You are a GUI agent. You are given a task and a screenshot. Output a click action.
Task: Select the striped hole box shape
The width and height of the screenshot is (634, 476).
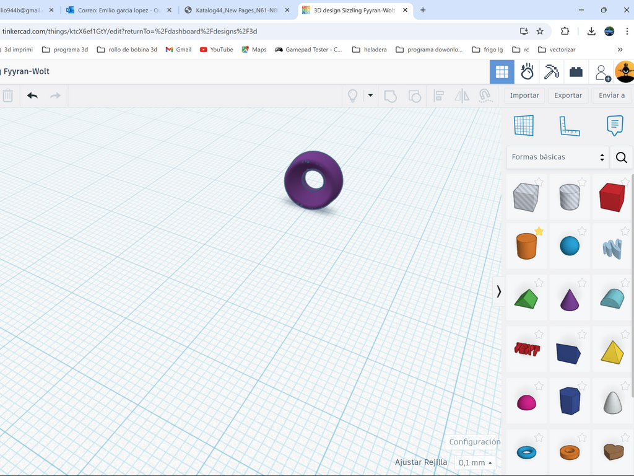(x=526, y=197)
